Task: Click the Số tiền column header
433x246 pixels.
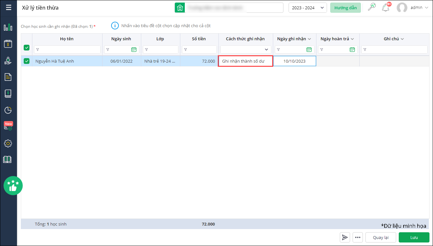Action: coord(199,39)
